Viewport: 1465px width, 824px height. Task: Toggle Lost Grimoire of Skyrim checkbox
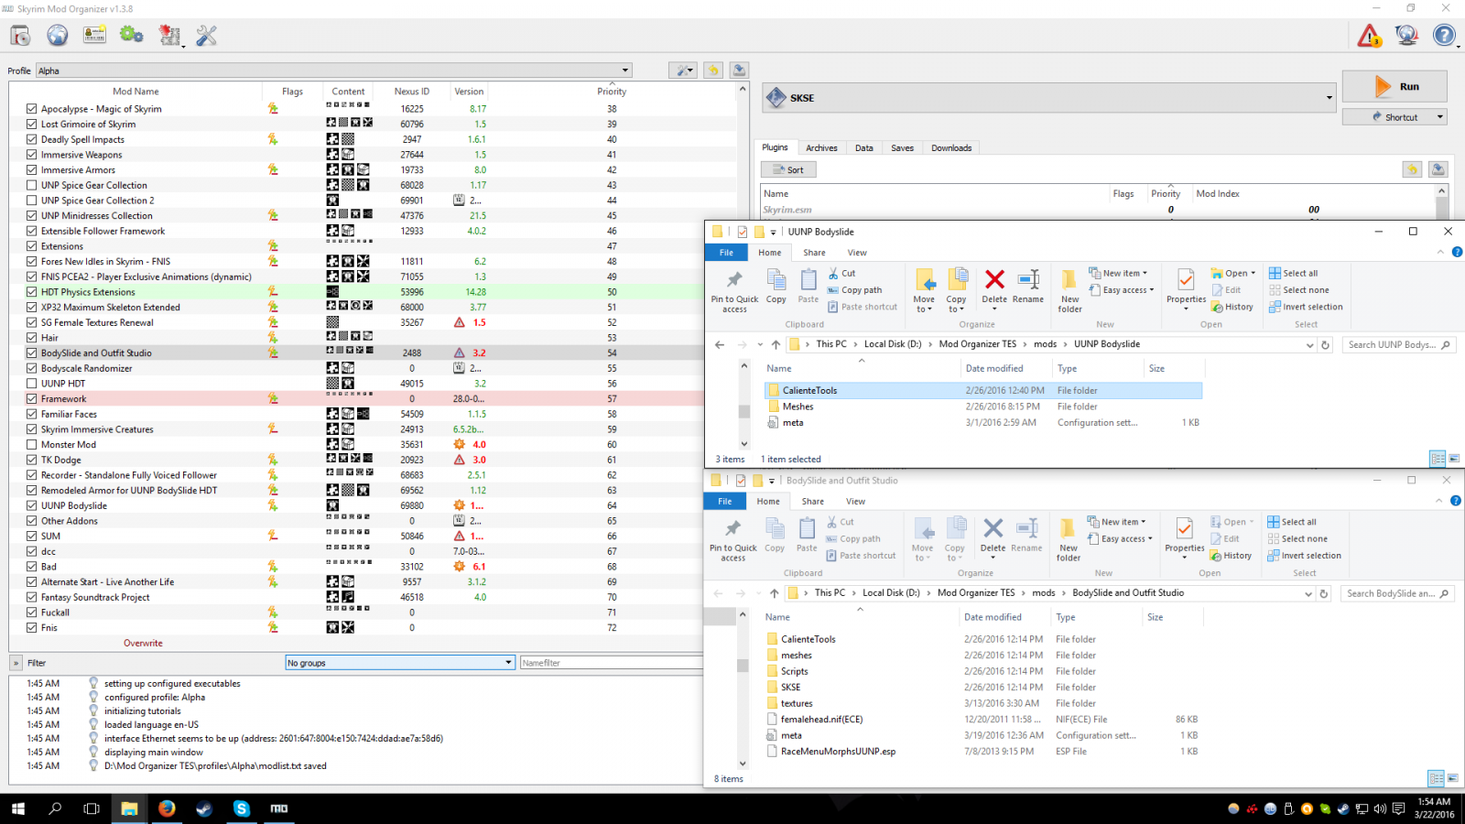point(32,125)
